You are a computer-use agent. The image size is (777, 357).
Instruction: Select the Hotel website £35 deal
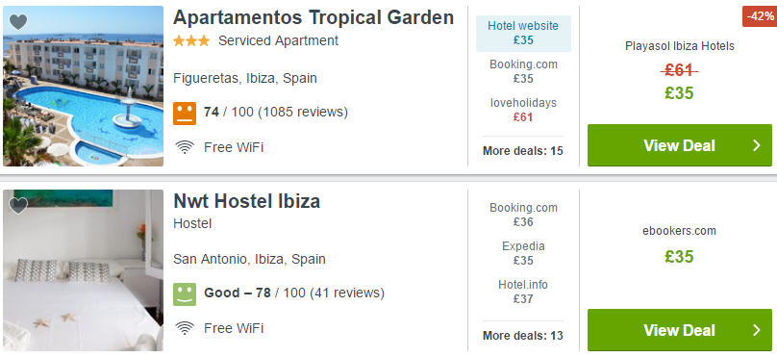coord(523,34)
